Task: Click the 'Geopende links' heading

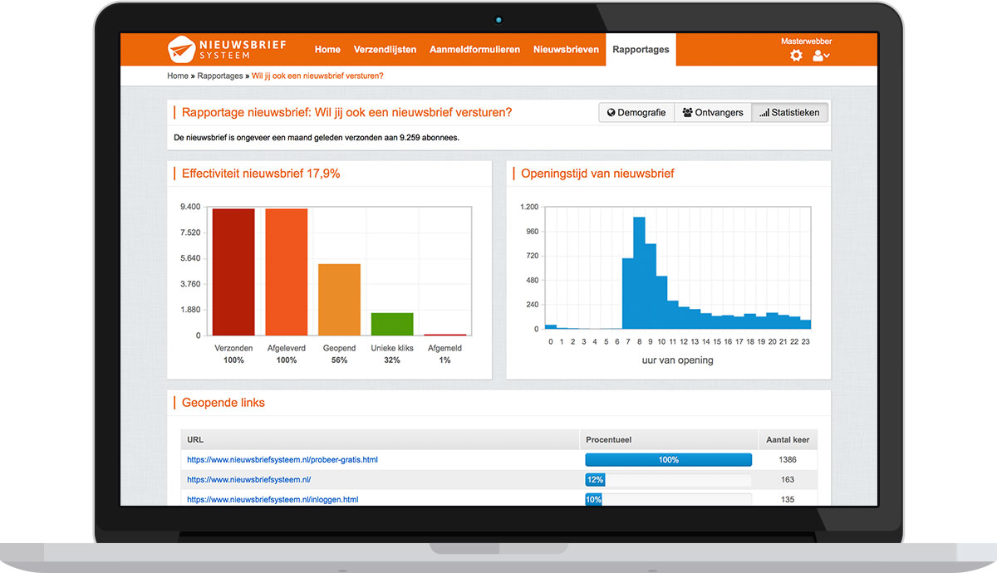Action: click(223, 403)
